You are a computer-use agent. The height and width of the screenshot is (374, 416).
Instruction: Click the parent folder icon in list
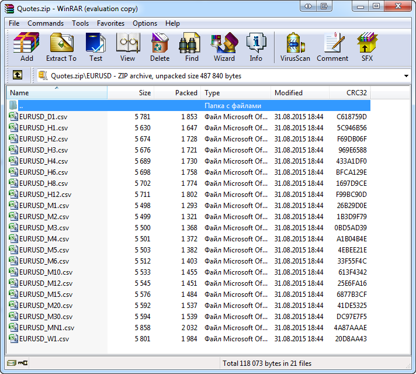13,105
